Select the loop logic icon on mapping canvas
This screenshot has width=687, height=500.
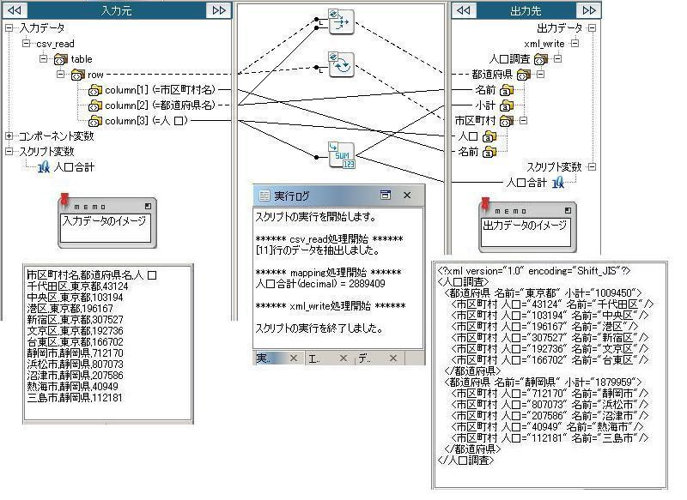(341, 64)
